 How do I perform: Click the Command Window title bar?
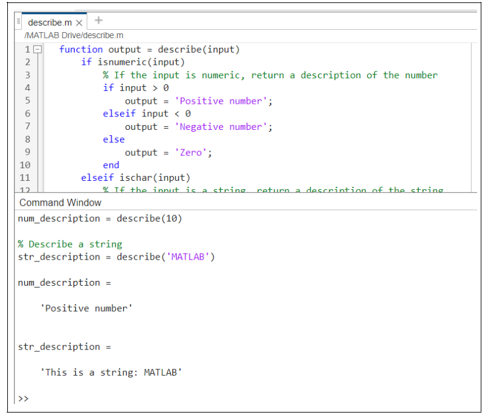(x=60, y=203)
